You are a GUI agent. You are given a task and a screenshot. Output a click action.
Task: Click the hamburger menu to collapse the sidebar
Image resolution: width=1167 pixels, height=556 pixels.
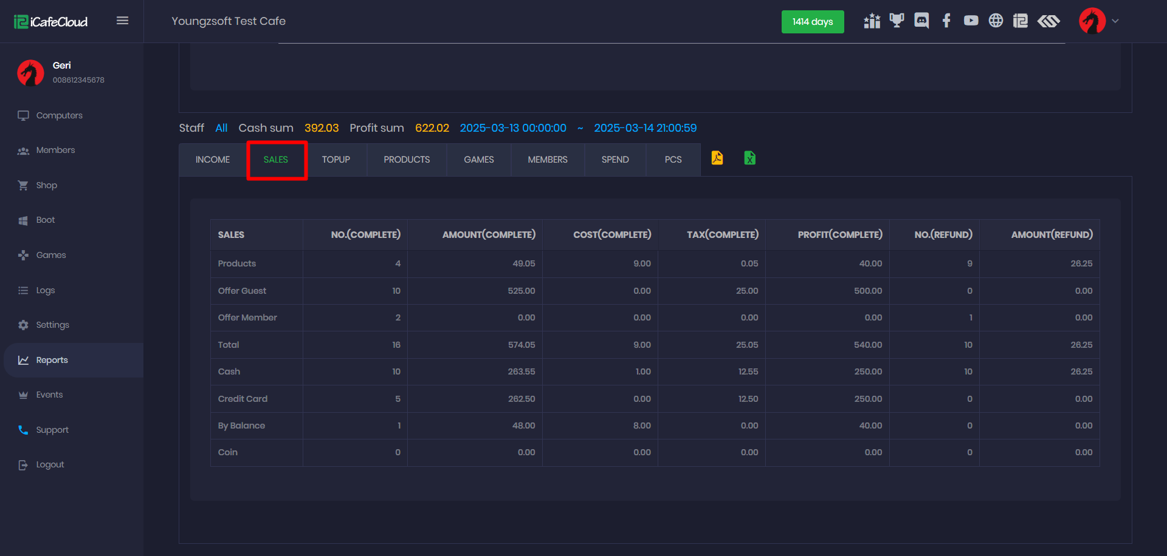(x=122, y=20)
